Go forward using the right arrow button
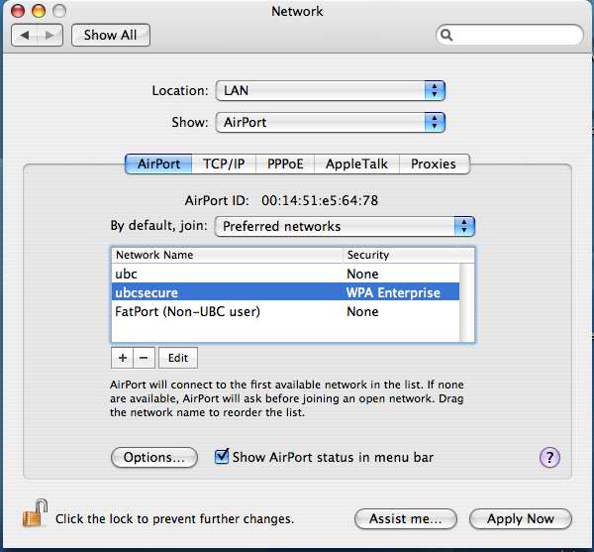This screenshot has height=552, width=594. click(x=51, y=36)
